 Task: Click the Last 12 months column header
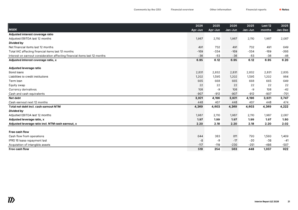pos(266,28)
